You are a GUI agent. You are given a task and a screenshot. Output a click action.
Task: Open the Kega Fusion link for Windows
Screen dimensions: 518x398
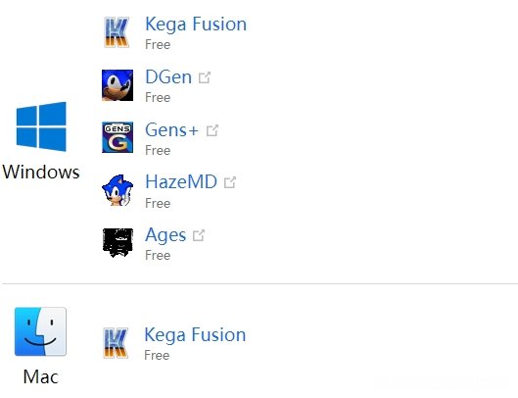[196, 25]
